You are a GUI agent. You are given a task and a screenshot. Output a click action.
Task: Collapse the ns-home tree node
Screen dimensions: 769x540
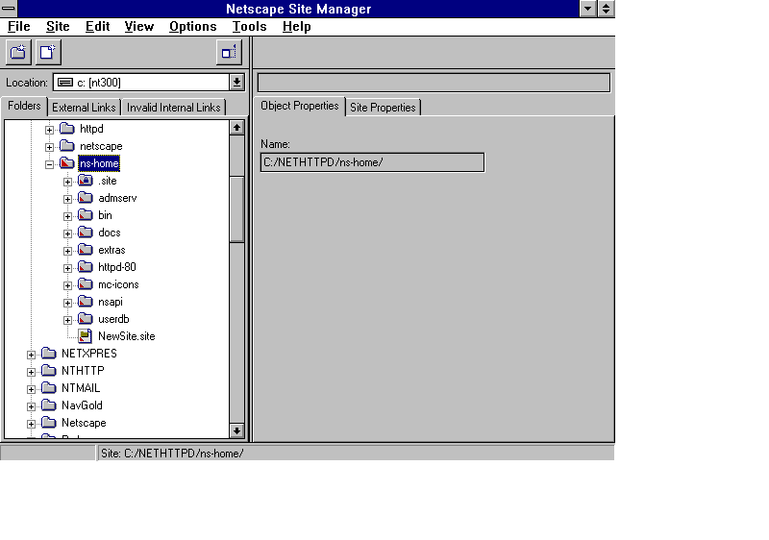(49, 163)
